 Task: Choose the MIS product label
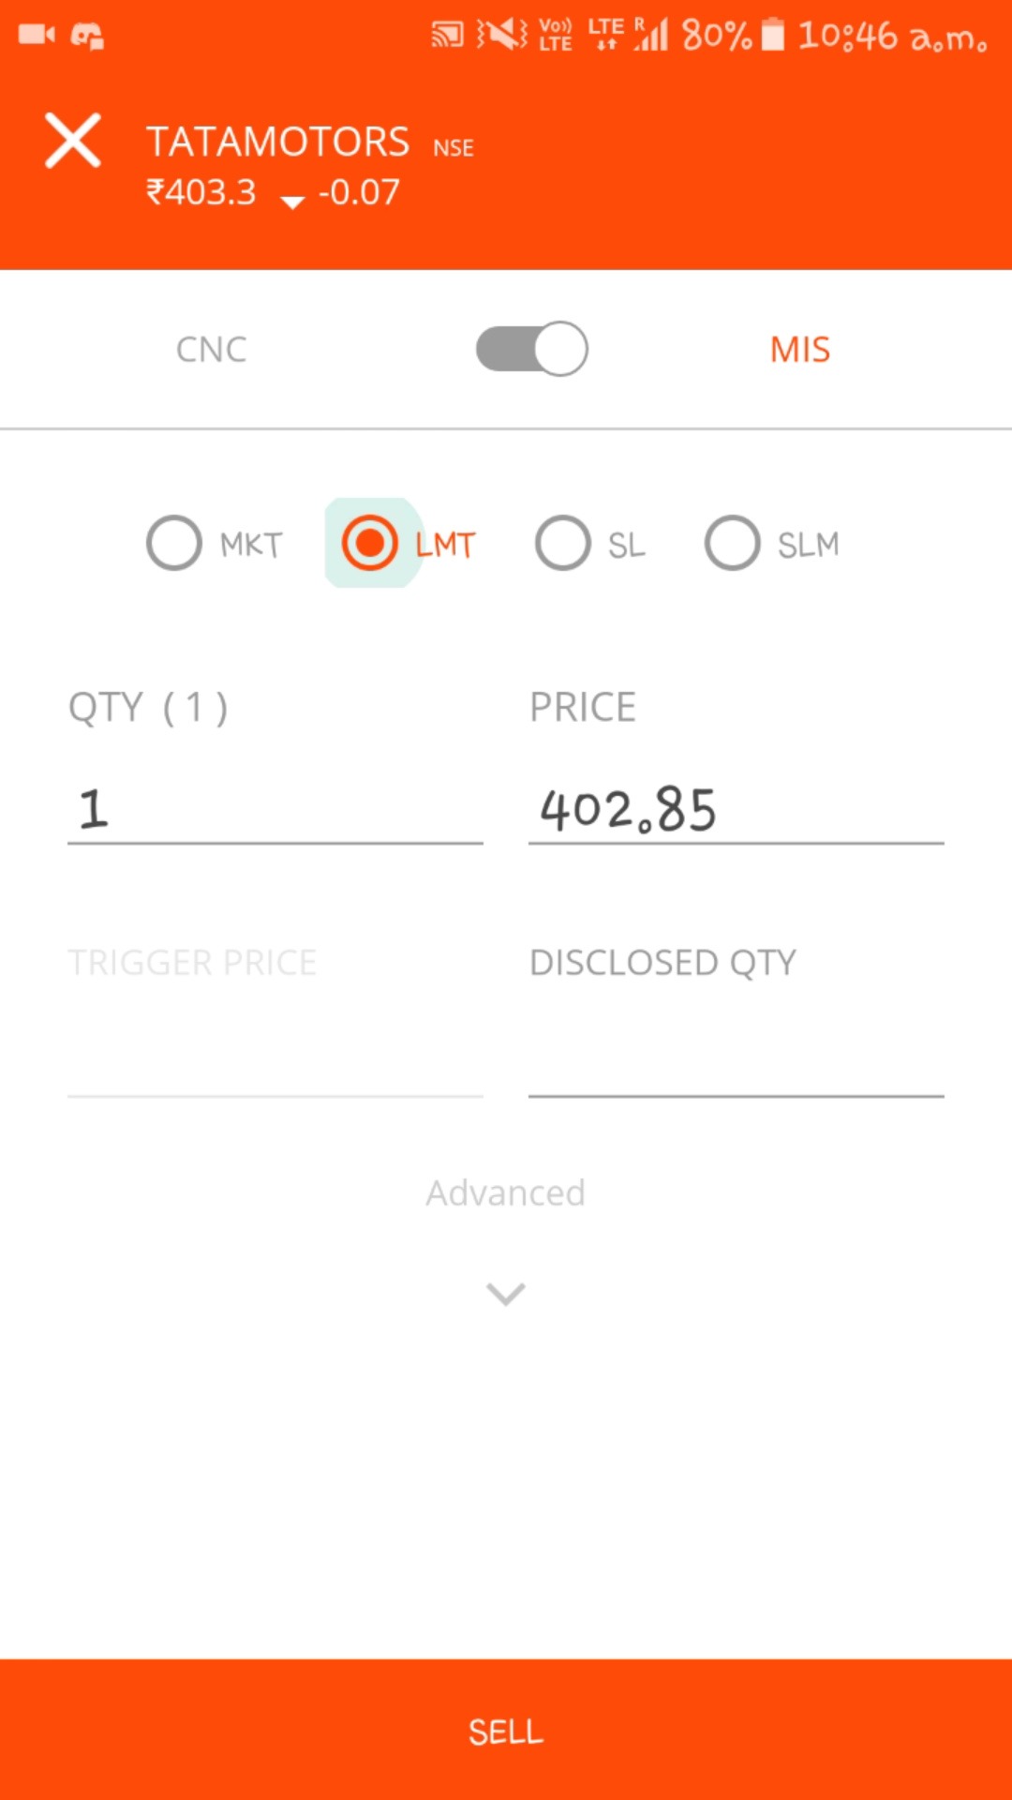(x=800, y=350)
